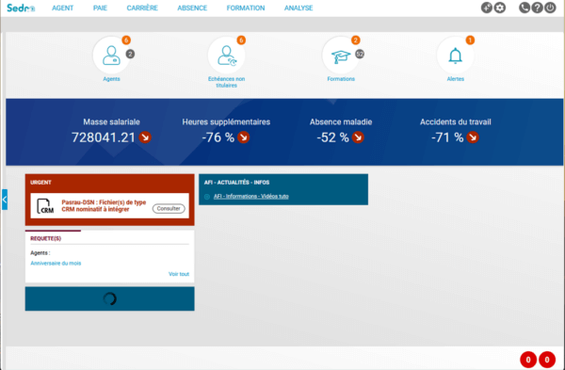Click the Heures supplémentaires heading

tap(226, 121)
